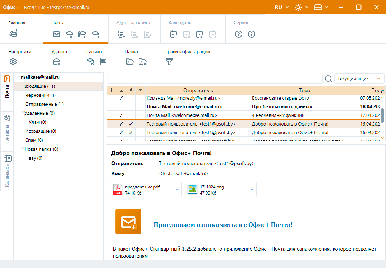Click the mail search input field
This screenshot has width=386, height=269.
point(216,78)
